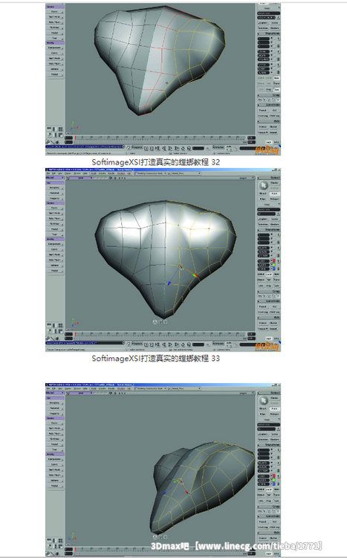Screen dimensions: 347x558
Task: Open the MCP tab in image 33
Action: [269, 339]
